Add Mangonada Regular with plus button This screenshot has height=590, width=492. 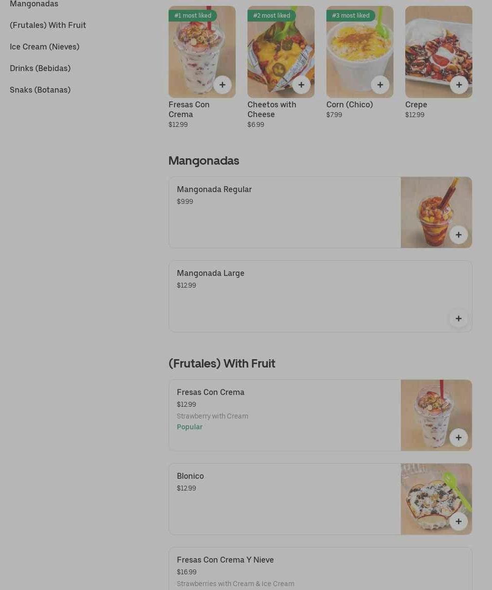[459, 235]
